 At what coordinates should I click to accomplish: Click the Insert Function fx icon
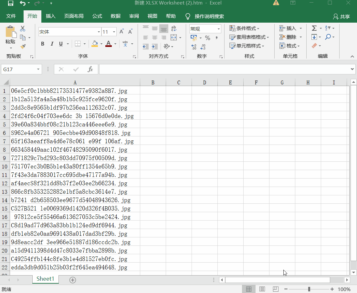click(90, 69)
